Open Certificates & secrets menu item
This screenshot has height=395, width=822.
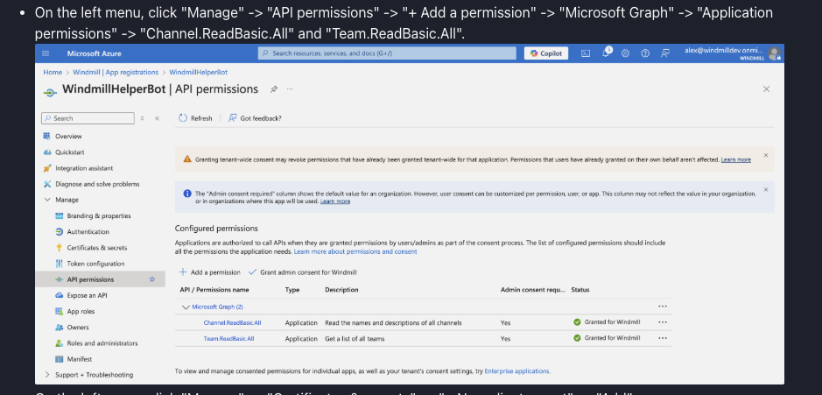(96, 248)
